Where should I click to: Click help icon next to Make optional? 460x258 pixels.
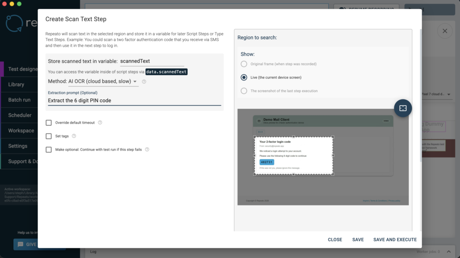147,149
